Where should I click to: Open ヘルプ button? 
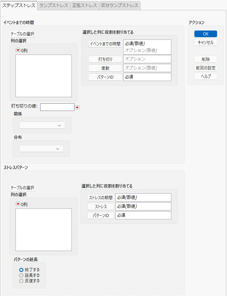point(206,77)
